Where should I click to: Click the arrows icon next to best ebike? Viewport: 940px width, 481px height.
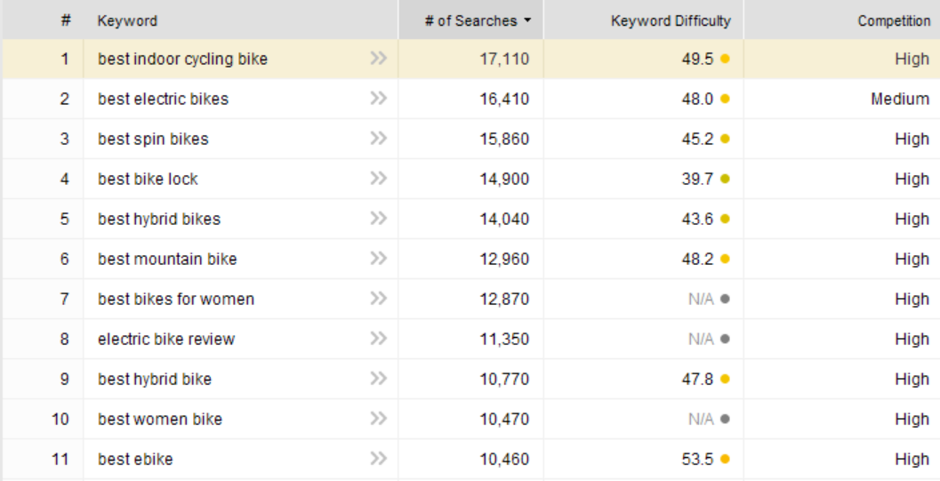378,459
